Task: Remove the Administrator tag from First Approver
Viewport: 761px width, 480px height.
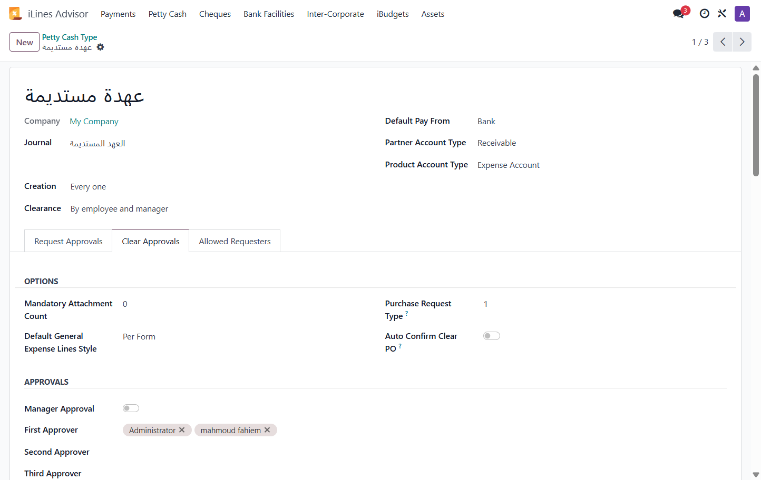Action: [x=182, y=430]
